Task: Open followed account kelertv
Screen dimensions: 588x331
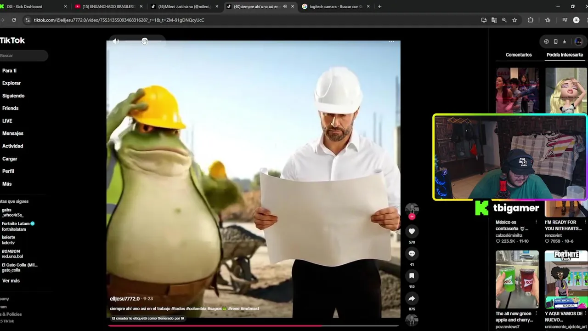Action: (x=8, y=240)
